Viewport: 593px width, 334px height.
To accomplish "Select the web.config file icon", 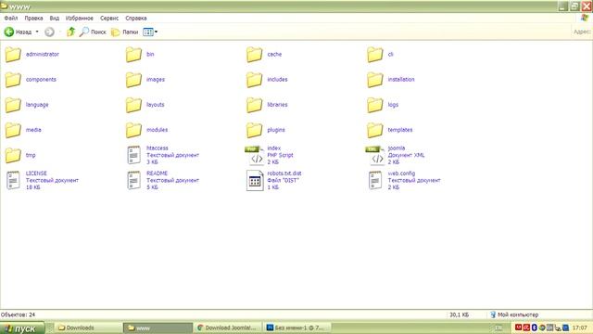I will coord(375,180).
